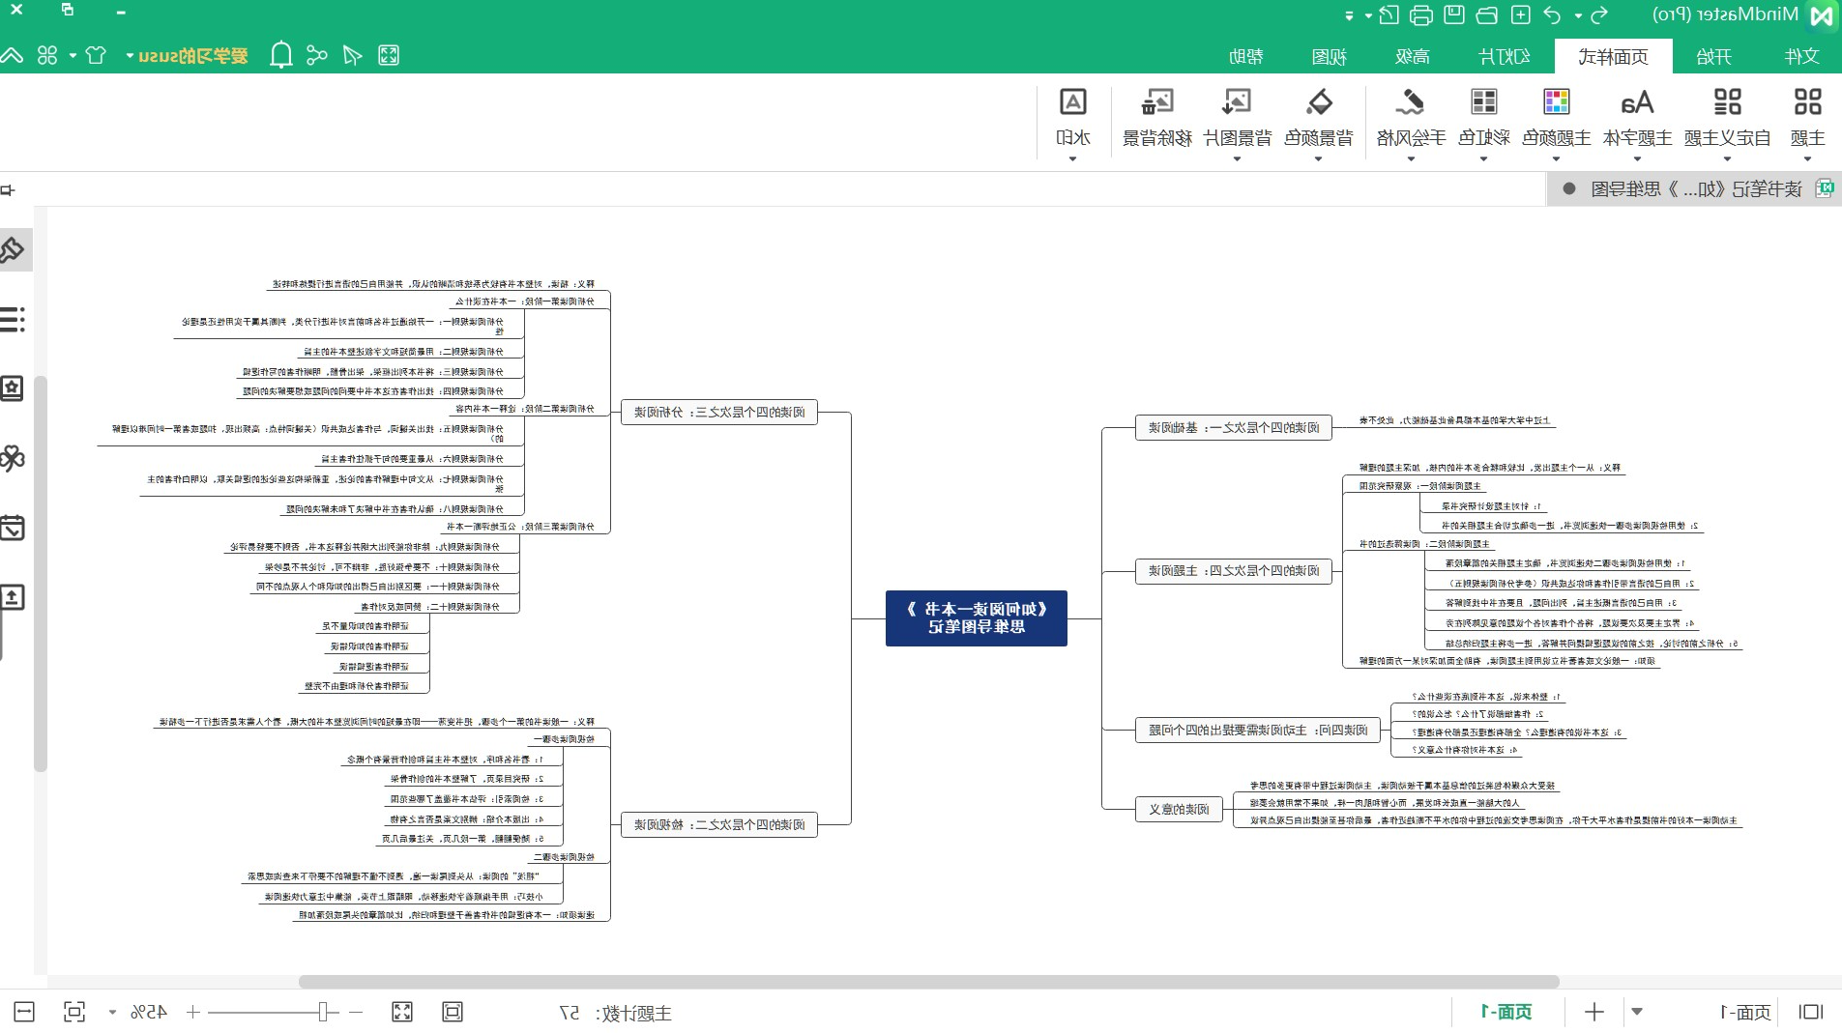Open the 帮助 ribbon tab

tap(1245, 56)
